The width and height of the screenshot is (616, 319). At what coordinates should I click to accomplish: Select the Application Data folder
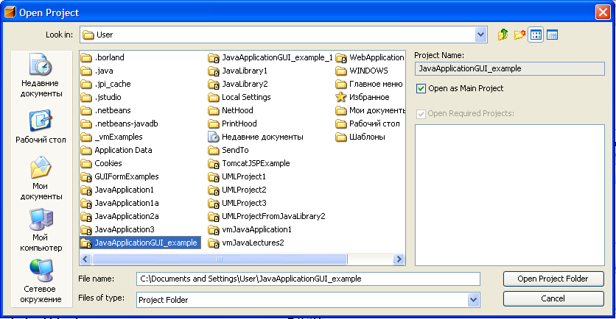(x=116, y=150)
